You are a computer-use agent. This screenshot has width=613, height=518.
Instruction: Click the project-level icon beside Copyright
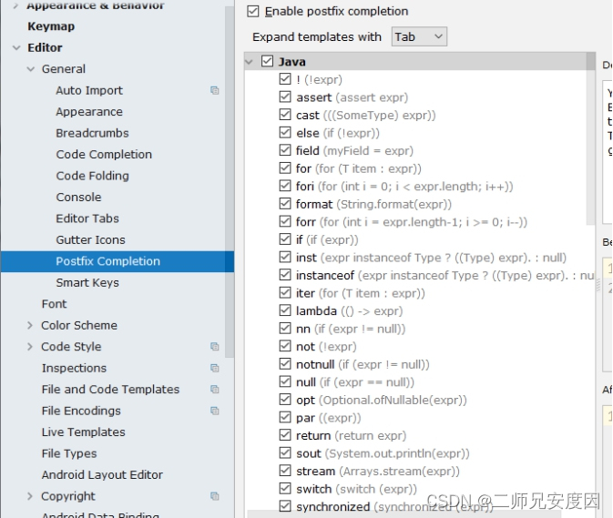[x=215, y=496]
